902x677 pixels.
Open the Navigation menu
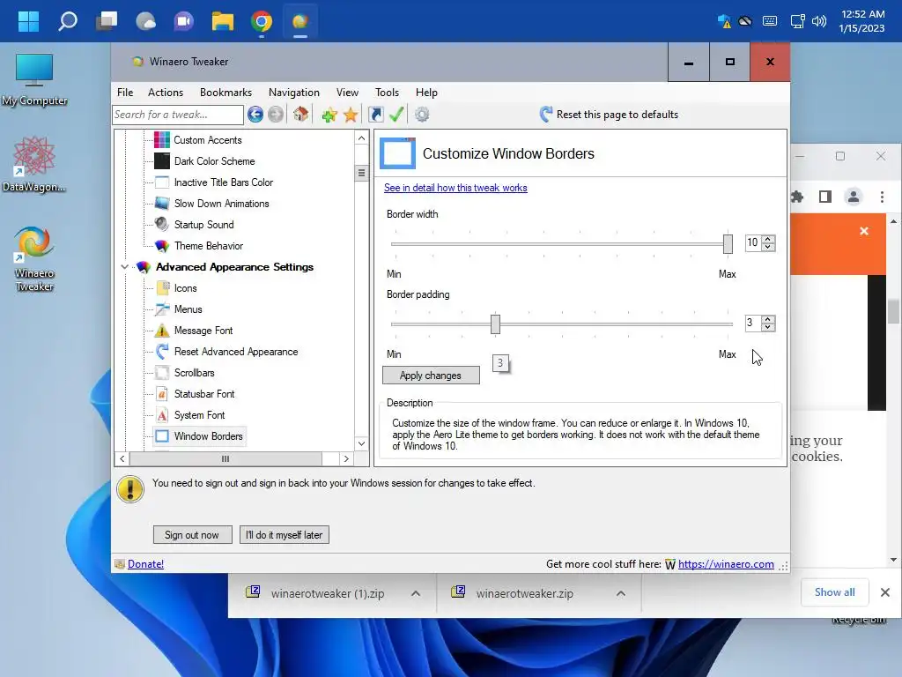[x=294, y=92]
